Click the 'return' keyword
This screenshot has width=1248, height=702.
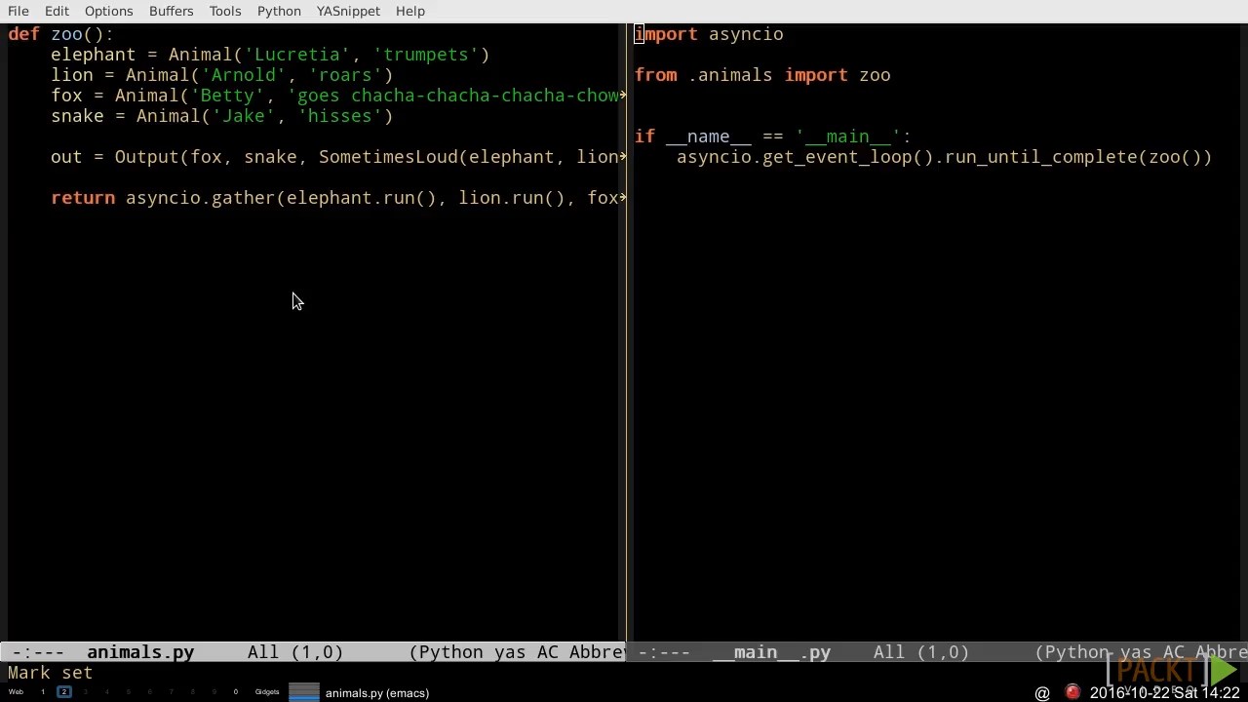click(x=83, y=198)
